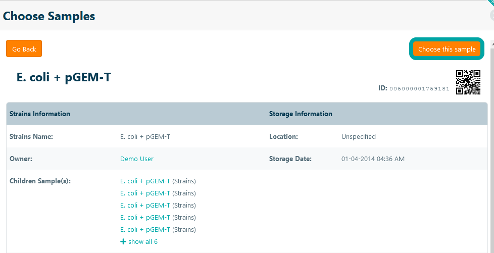494x253 pixels.
Task: Select the Storage Information section header
Action: click(301, 114)
